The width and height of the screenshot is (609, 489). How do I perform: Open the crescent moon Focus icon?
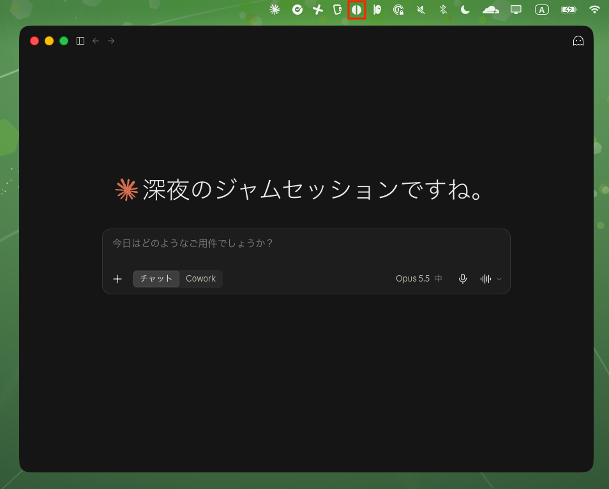(x=465, y=10)
